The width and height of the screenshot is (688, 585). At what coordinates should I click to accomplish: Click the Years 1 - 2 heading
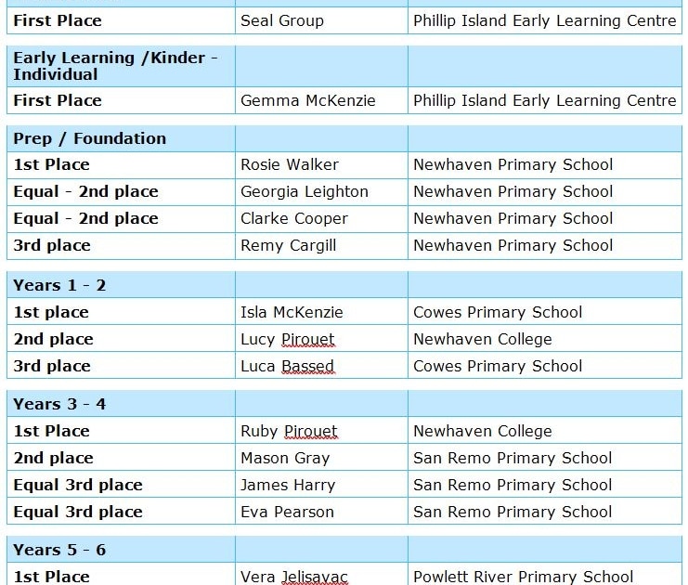(x=59, y=285)
